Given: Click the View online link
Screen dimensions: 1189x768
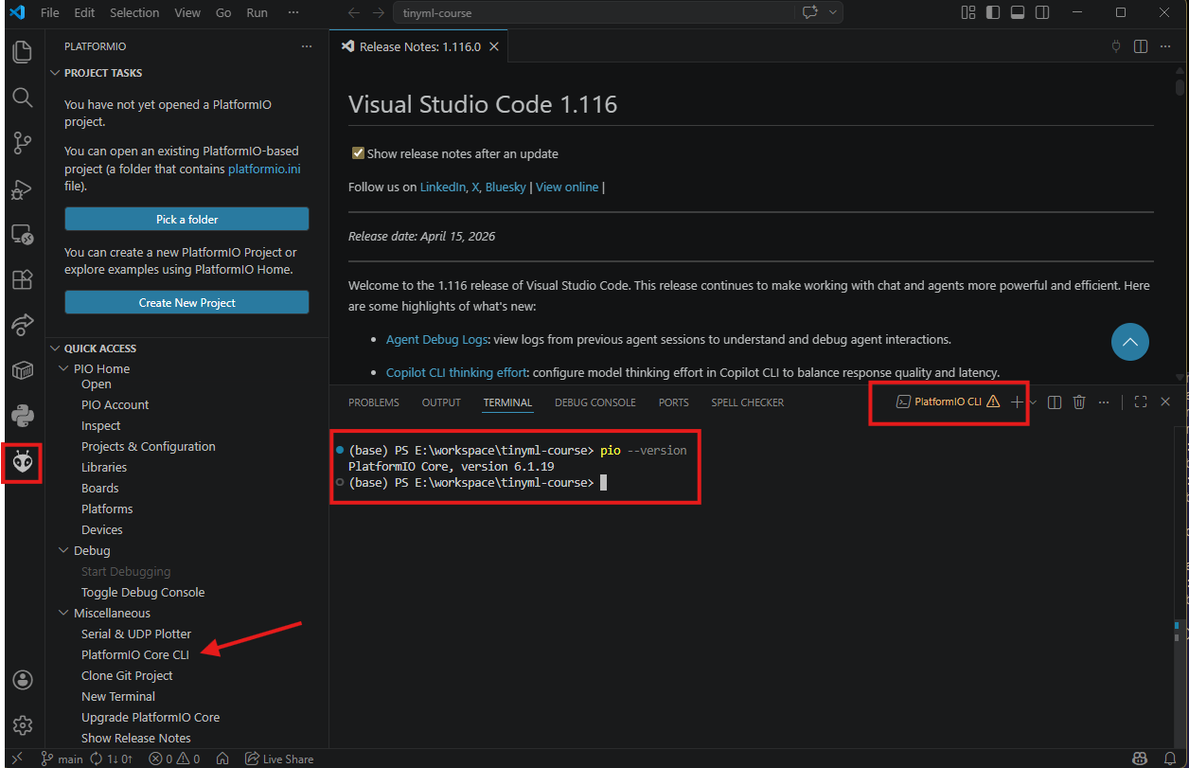Looking at the screenshot, I should 567,187.
